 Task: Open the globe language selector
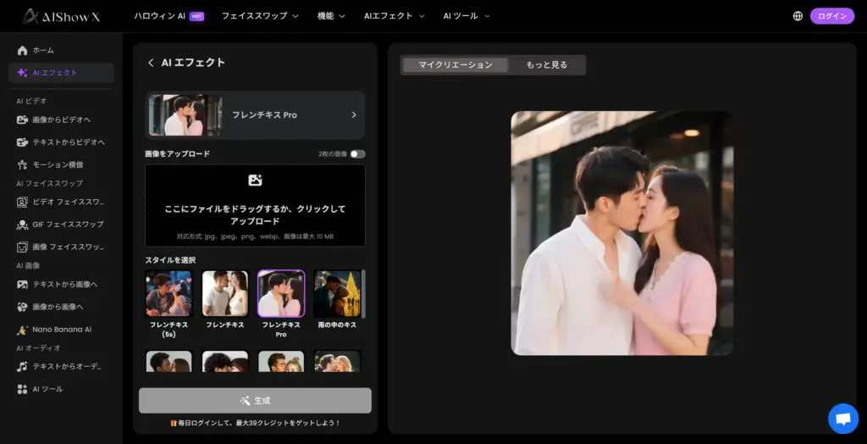pos(798,16)
